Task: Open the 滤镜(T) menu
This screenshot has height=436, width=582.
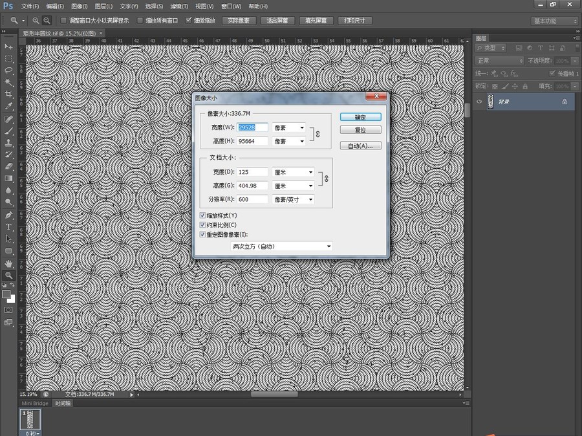Action: [x=179, y=6]
